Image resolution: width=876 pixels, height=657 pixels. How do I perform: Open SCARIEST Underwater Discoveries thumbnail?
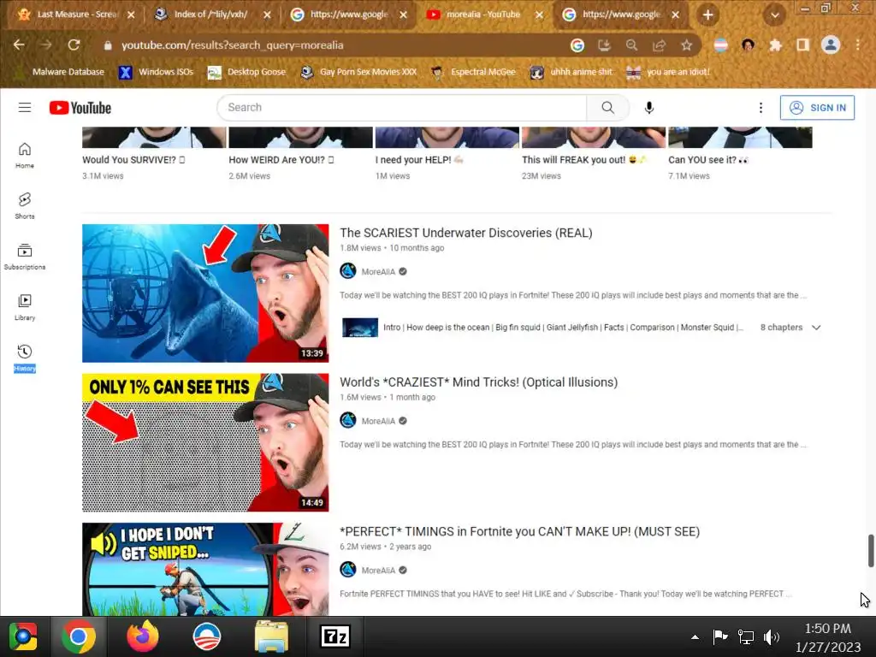205,293
